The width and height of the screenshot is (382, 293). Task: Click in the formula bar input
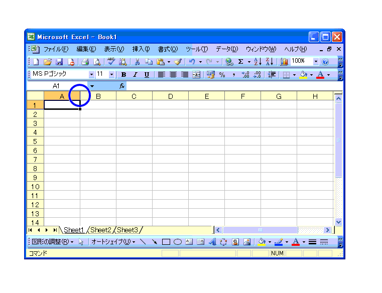[234, 86]
